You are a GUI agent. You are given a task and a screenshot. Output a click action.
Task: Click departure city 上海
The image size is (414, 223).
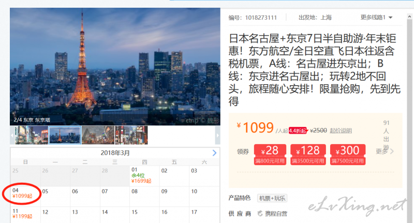326,18
